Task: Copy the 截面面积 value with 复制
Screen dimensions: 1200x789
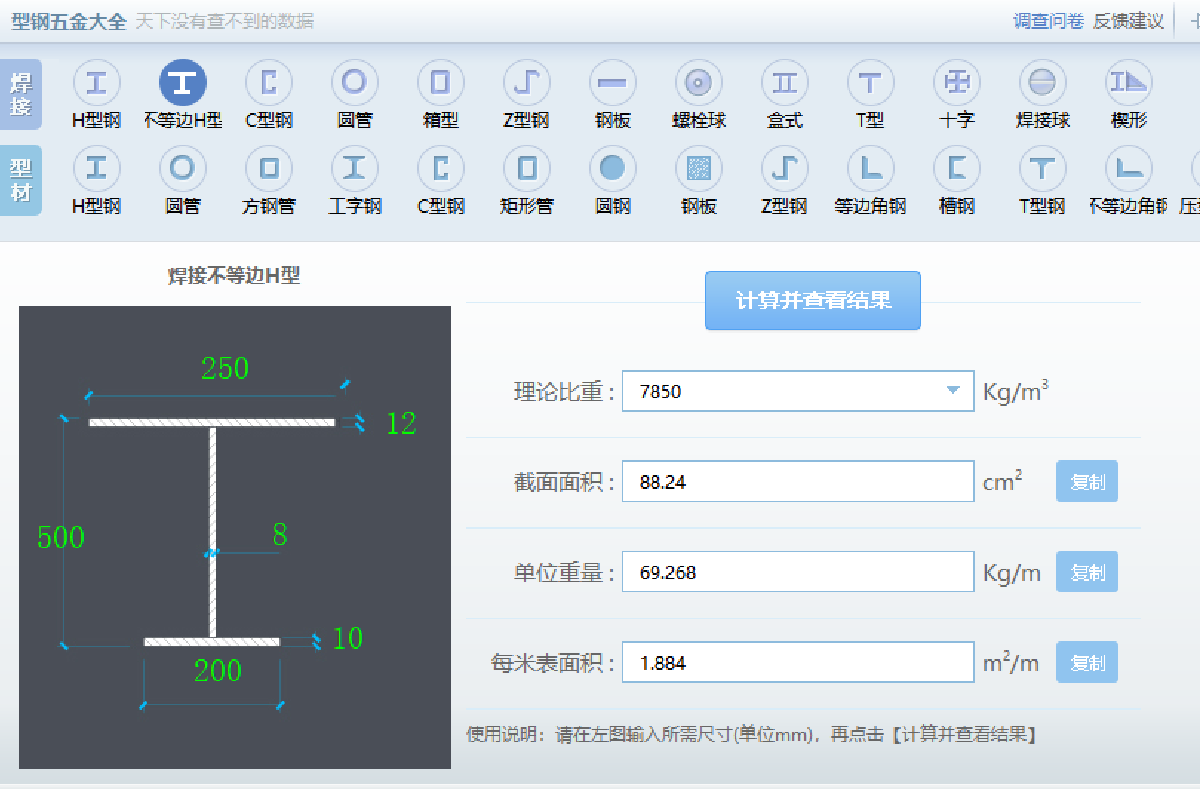Action: coord(1087,482)
